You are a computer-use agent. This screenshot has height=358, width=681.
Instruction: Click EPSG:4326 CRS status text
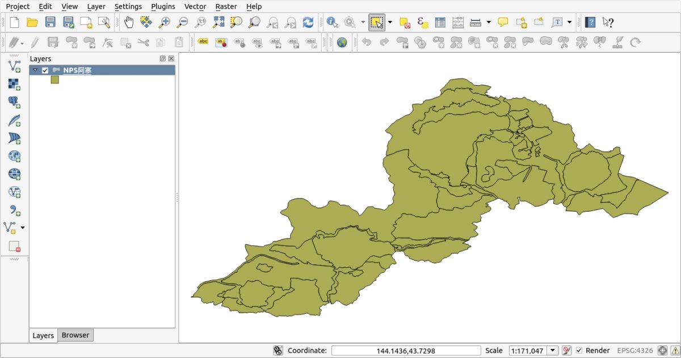[x=636, y=351]
